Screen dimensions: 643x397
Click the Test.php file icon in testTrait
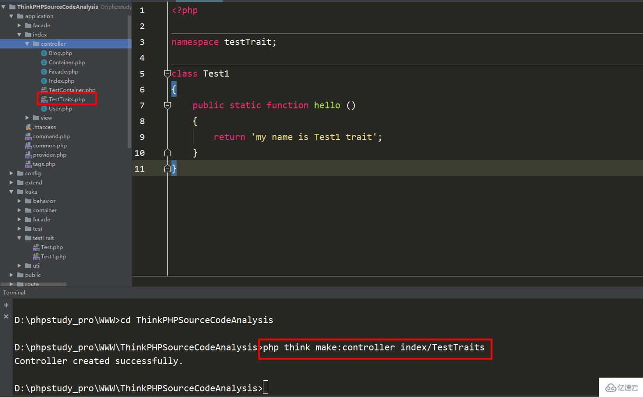pos(36,247)
